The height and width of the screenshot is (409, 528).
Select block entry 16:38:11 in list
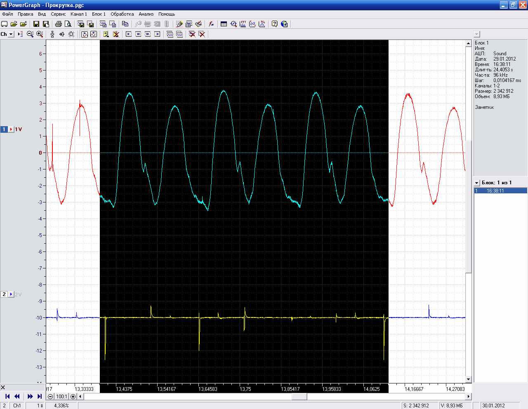tap(495, 191)
